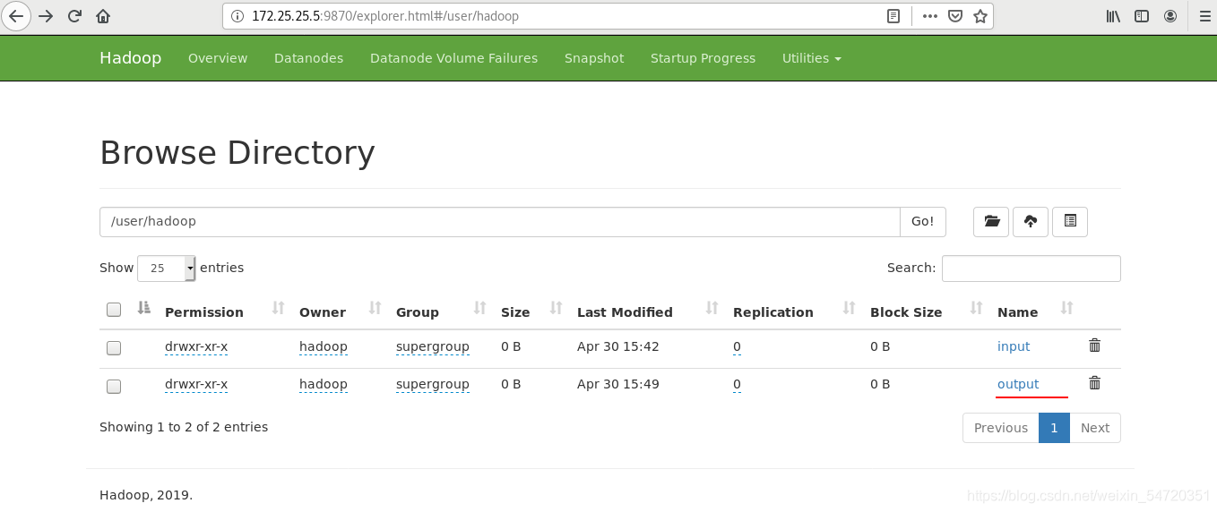Edit permission drwxr-xr-x of output row

coord(196,384)
